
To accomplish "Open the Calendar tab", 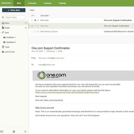I will point(32,3).
